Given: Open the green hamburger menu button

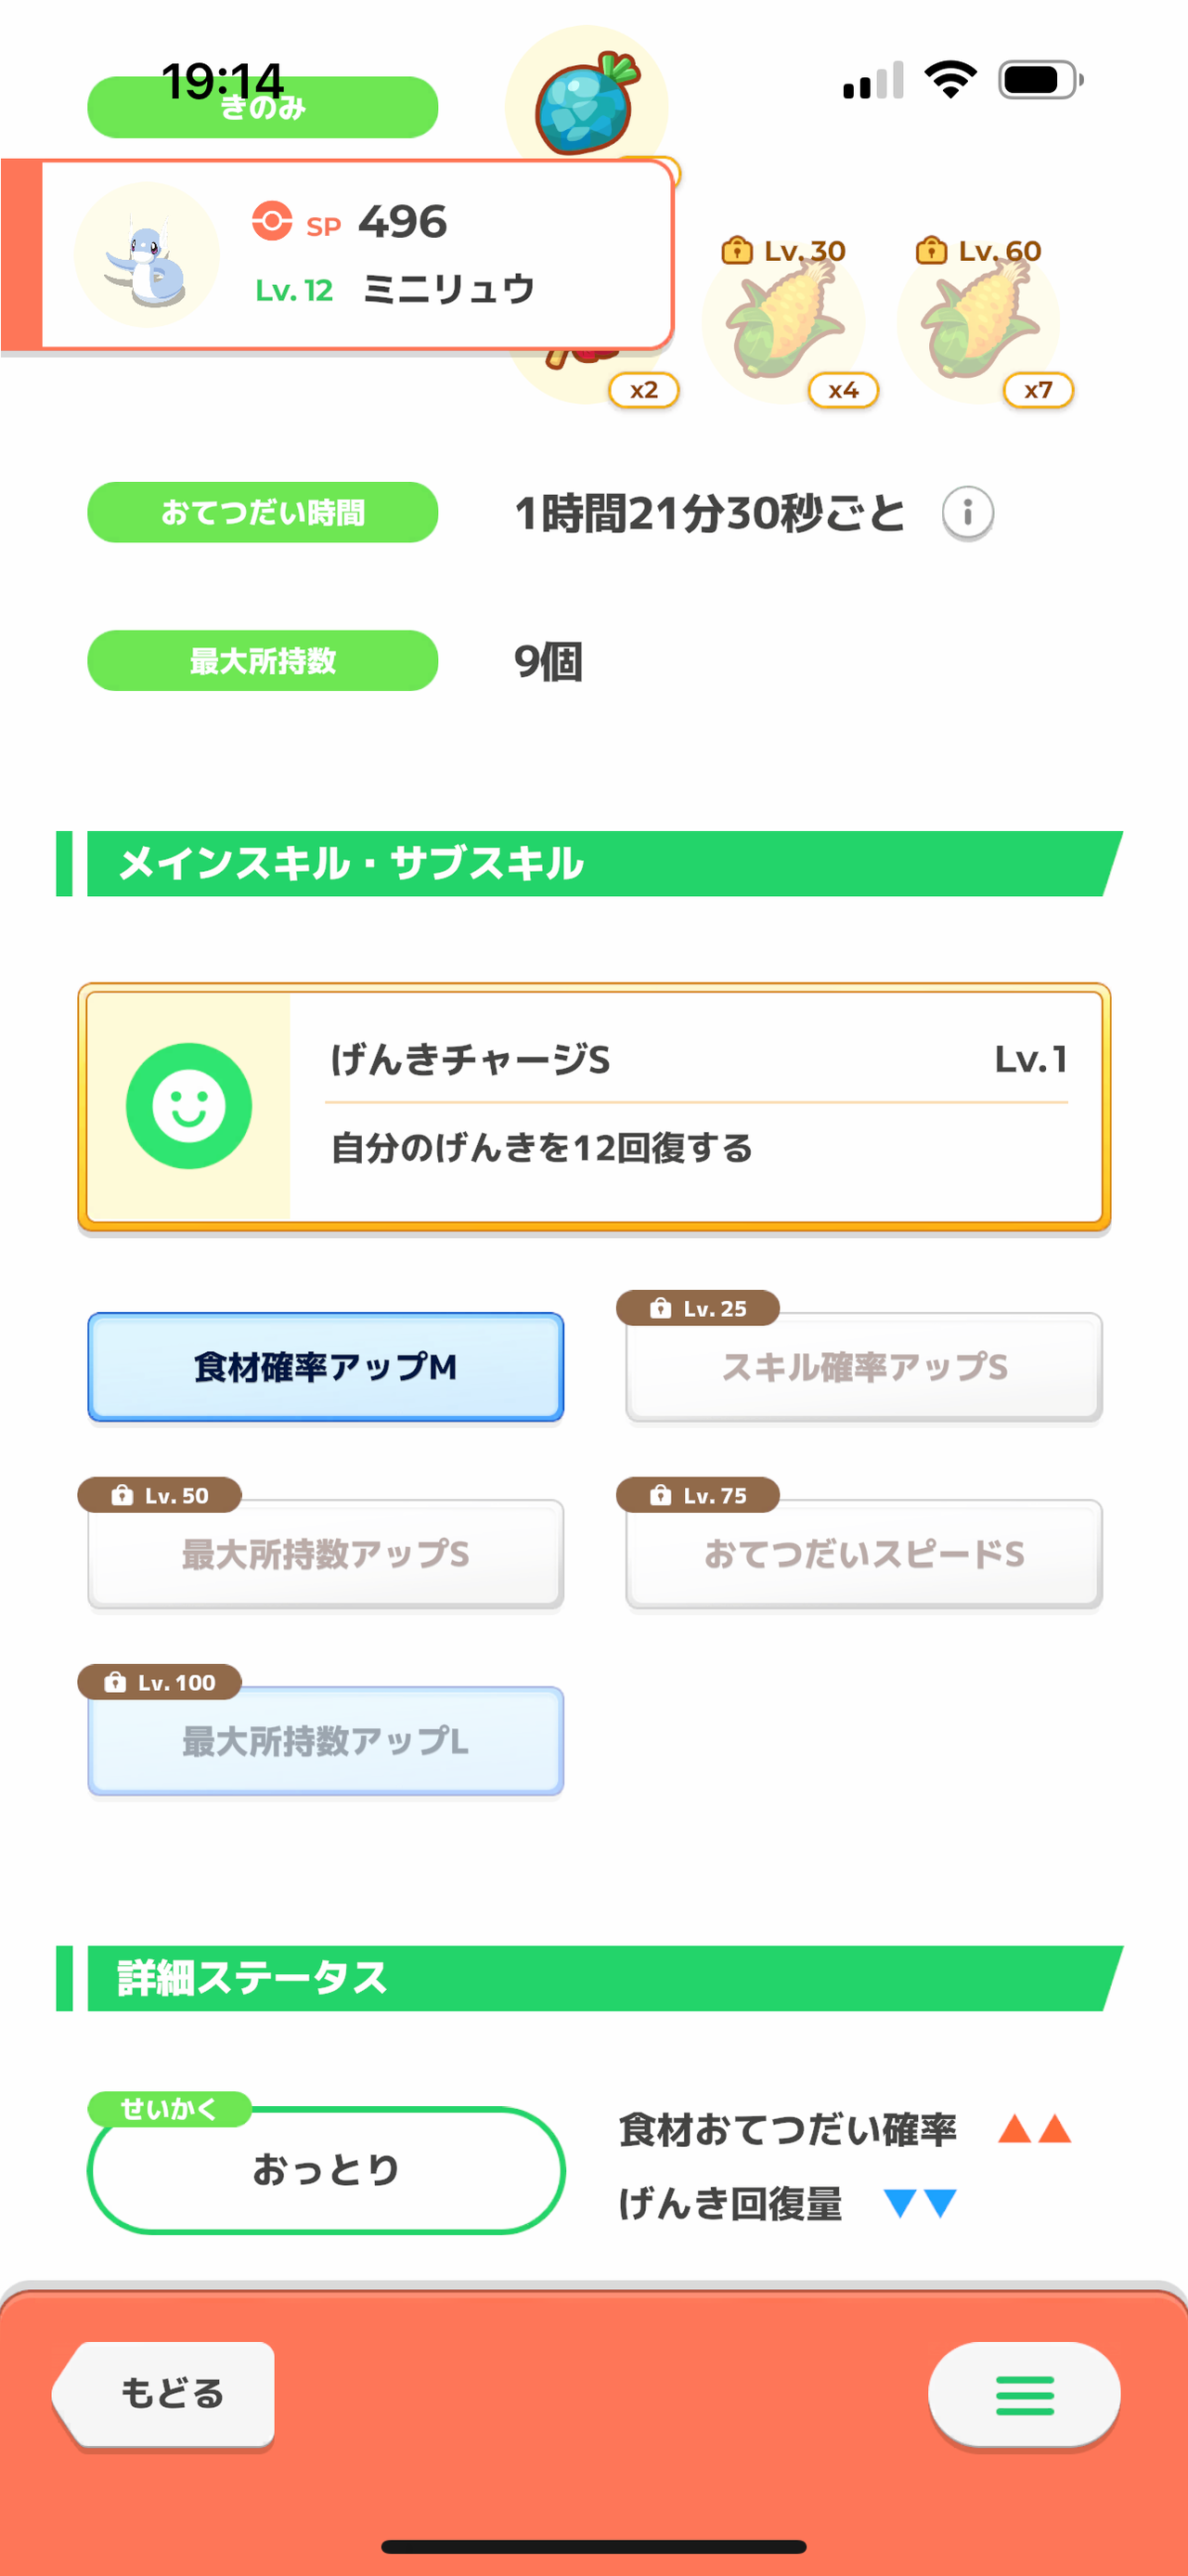Looking at the screenshot, I should (1024, 2395).
